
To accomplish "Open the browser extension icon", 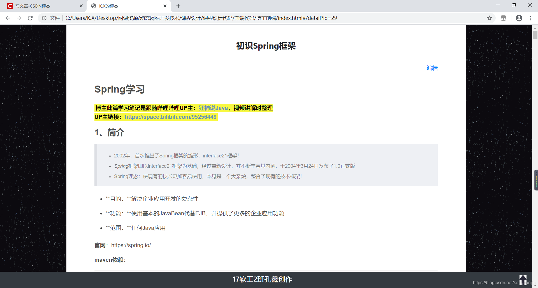I will pos(503,18).
